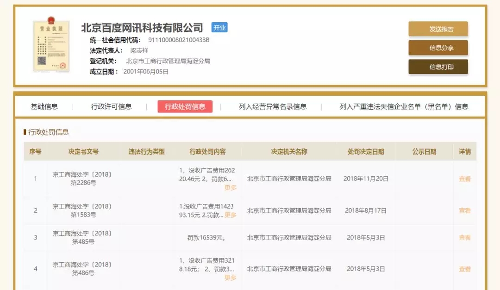Open the business license thumbnail image
500x290 pixels.
coord(51,44)
